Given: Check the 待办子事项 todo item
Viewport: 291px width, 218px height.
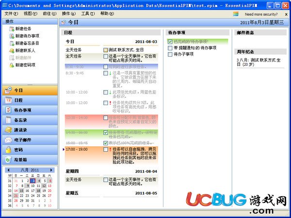Looking at the screenshot, I should (170, 54).
